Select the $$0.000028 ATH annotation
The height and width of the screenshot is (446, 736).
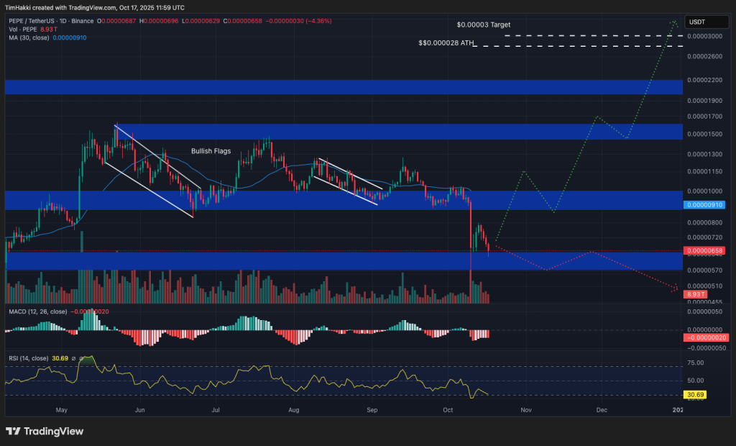pyautogui.click(x=445, y=43)
